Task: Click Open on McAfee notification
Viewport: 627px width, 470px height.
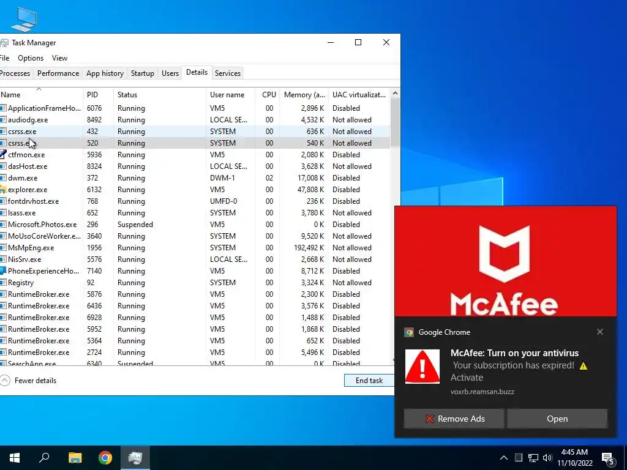Action: 557,419
